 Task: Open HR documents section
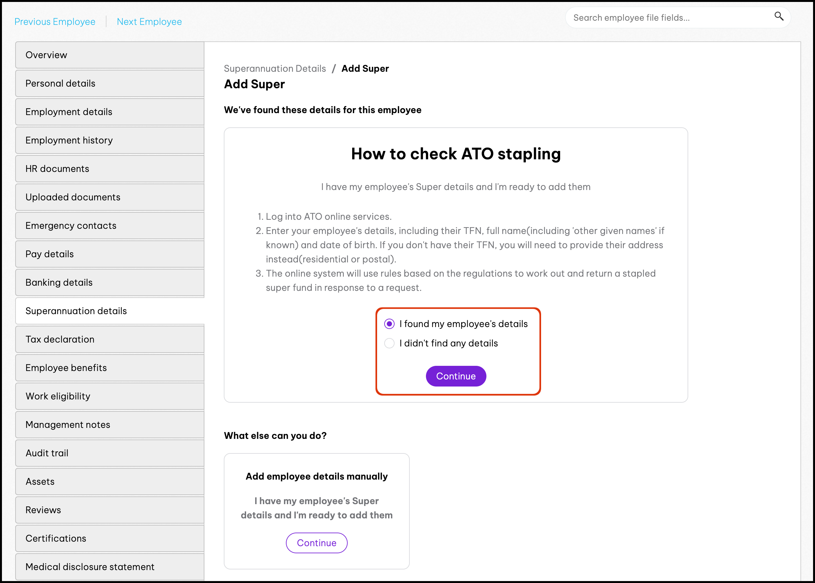click(x=110, y=169)
